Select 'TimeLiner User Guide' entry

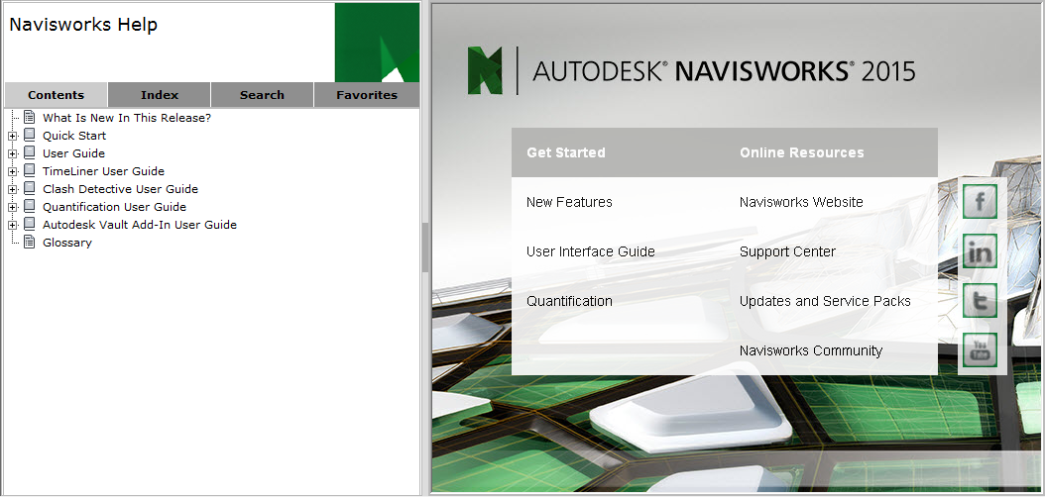(103, 171)
